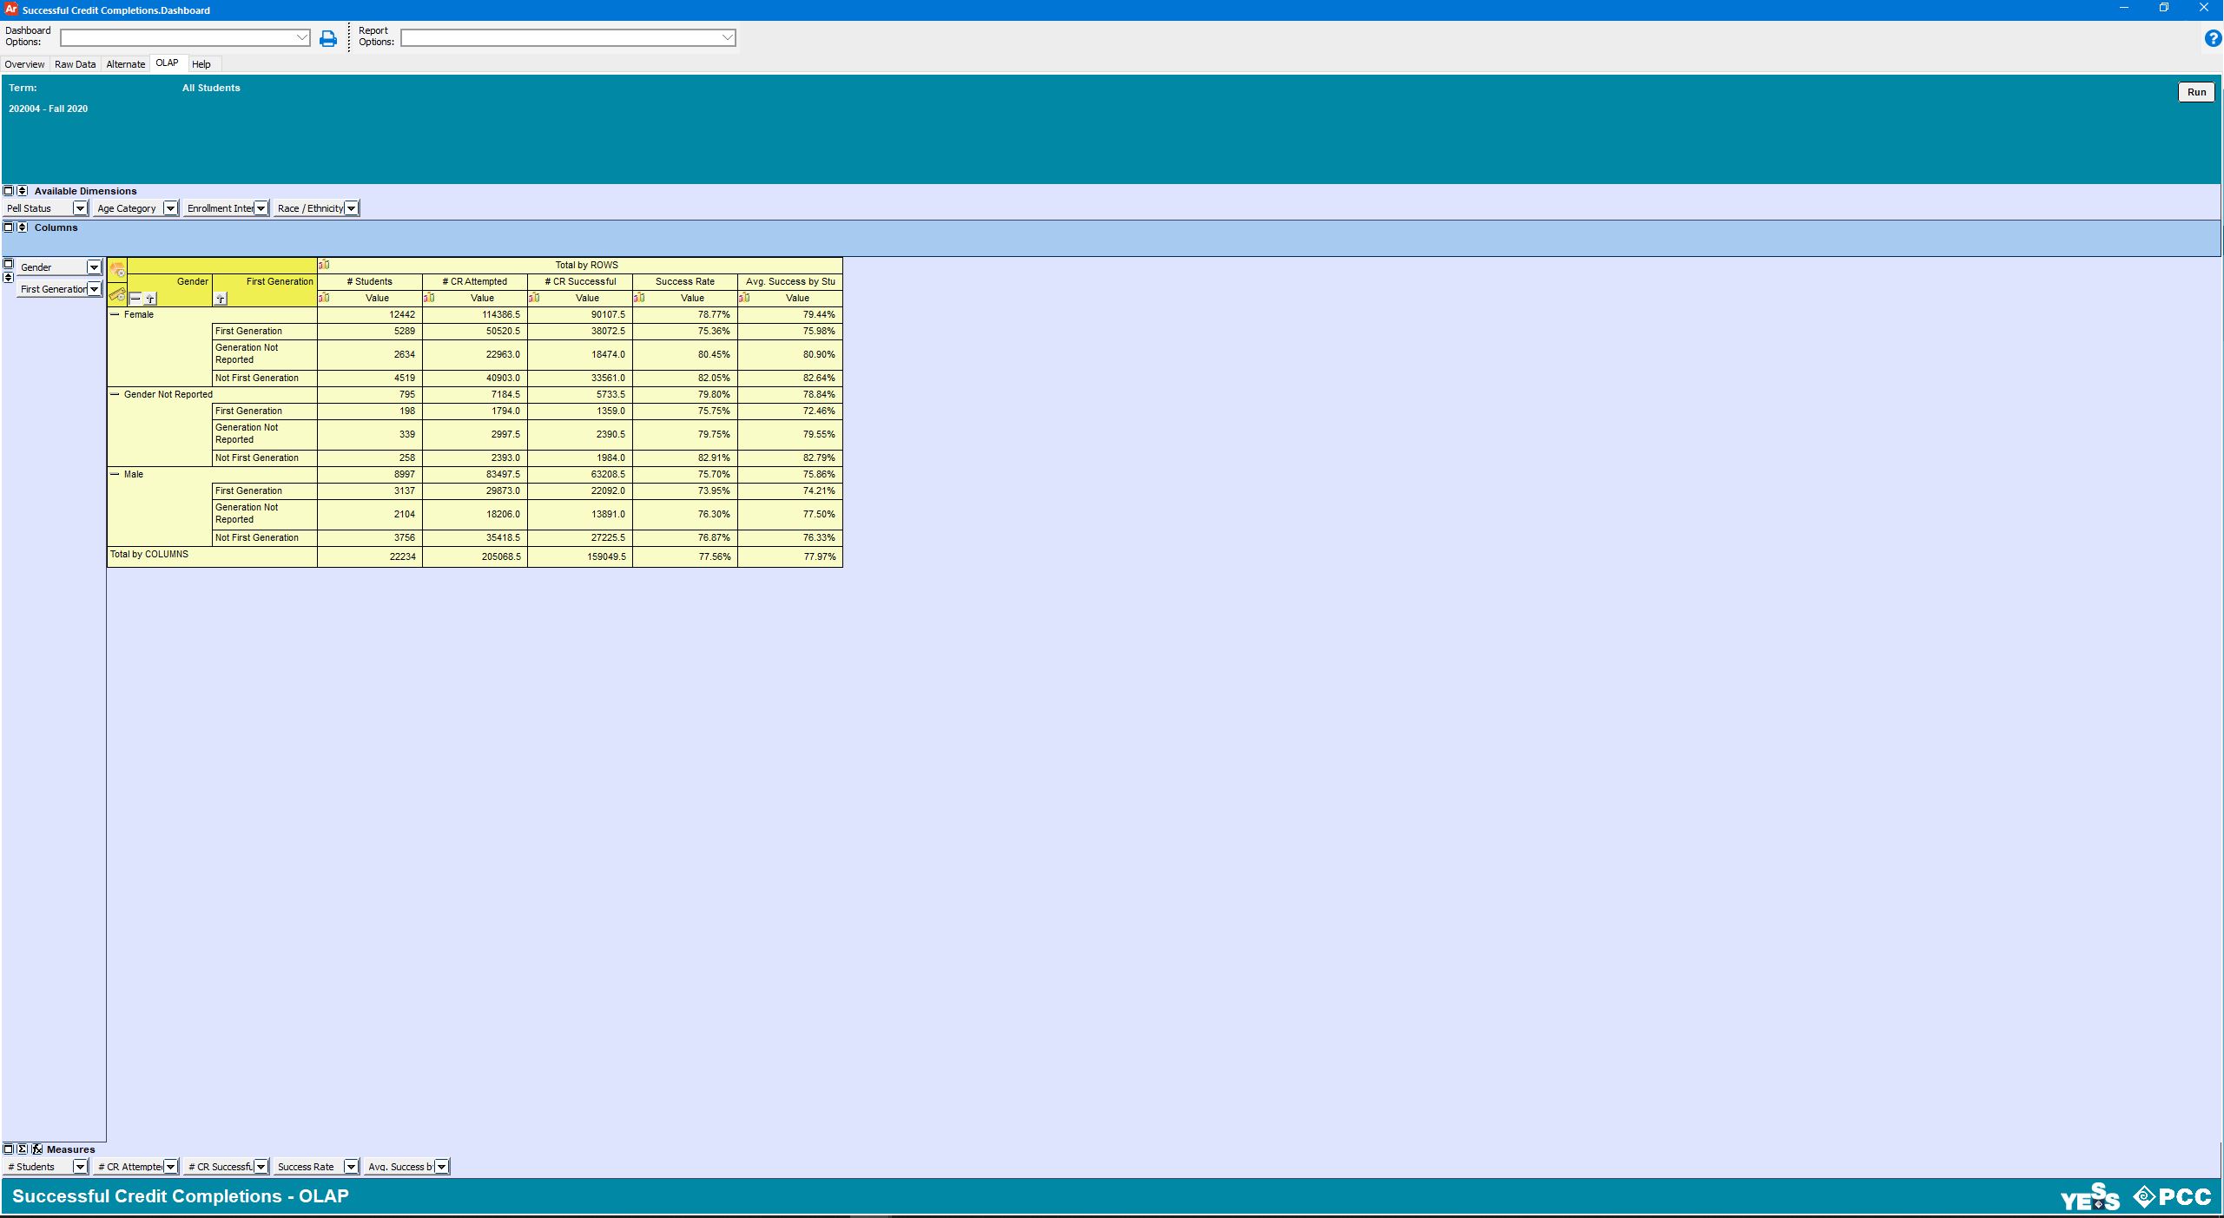Open the Help question mark icon
The width and height of the screenshot is (2224, 1218).
pyautogui.click(x=2211, y=38)
